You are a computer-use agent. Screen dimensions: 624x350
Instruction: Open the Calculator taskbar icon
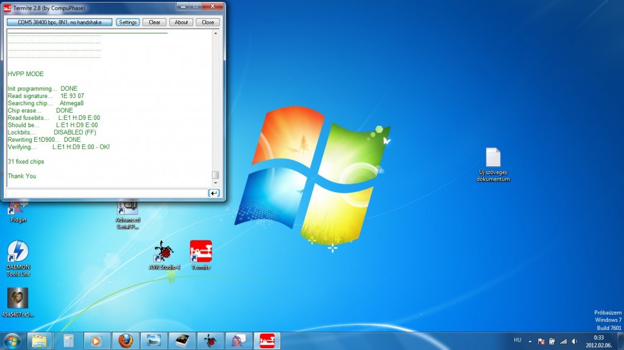[x=68, y=341]
